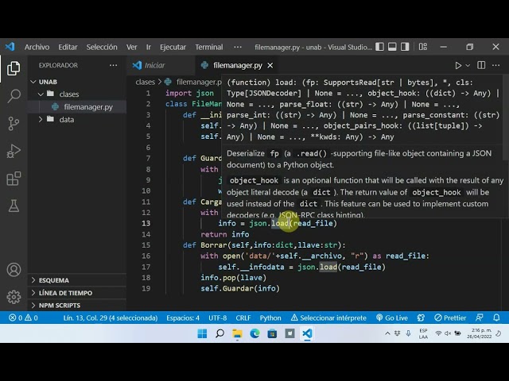Click Lín. 13, Col. 29 status item

111,317
